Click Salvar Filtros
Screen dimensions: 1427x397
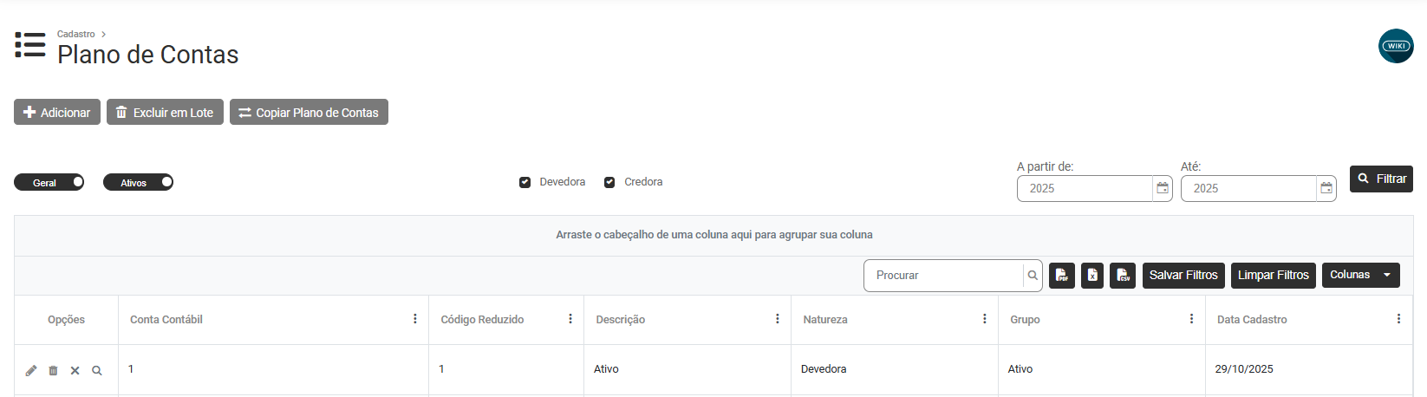pyautogui.click(x=1183, y=276)
